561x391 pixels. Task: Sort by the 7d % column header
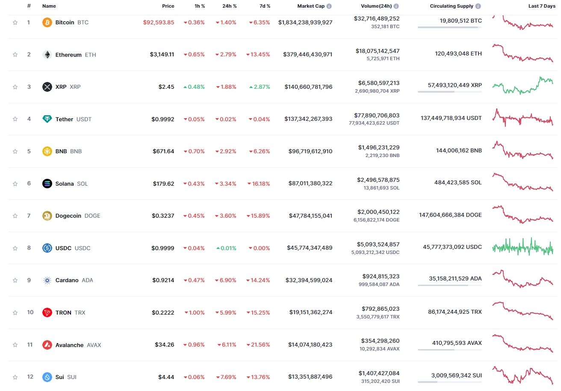pyautogui.click(x=265, y=6)
